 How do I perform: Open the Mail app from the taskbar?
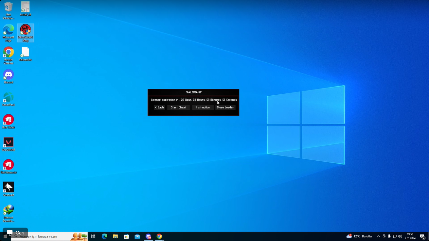[x=137, y=236]
